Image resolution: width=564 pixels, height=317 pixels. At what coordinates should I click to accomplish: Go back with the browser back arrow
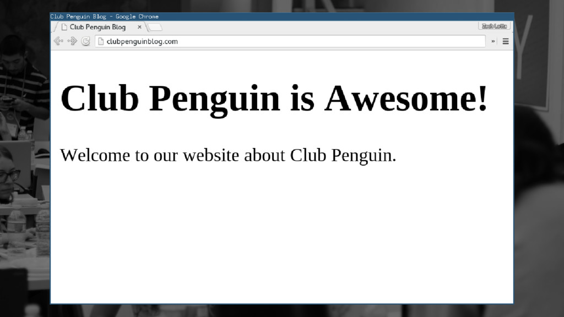58,41
